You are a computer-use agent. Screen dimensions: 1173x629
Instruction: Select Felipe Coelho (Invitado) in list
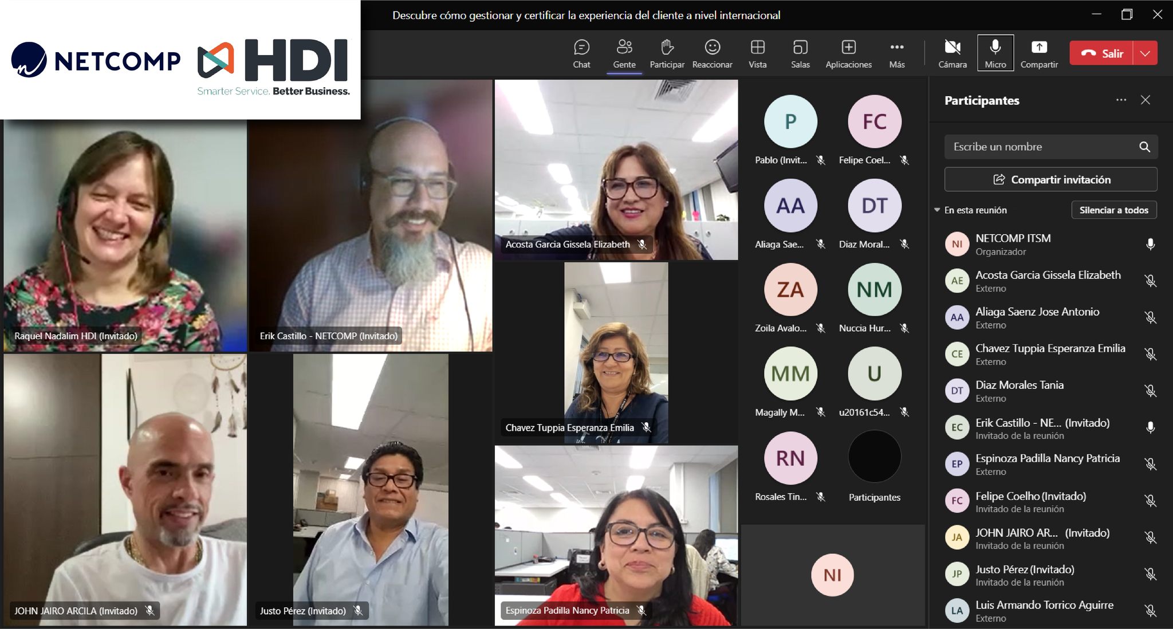(1051, 501)
